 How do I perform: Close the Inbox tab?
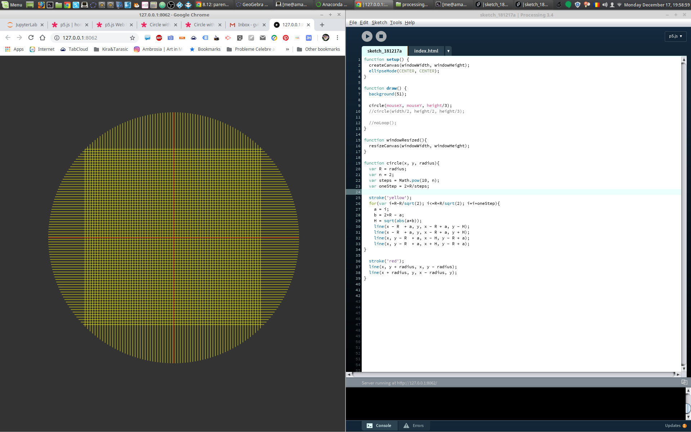click(x=264, y=25)
